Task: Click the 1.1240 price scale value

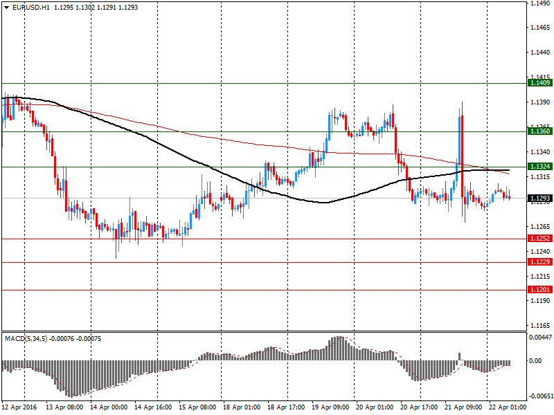Action: point(540,251)
